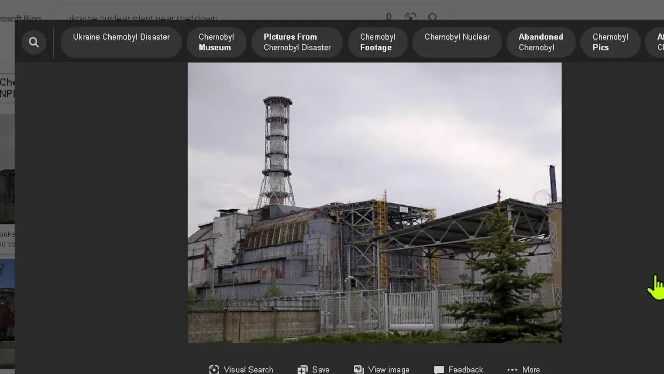Screen dimensions: 664x374
Task: Click the search magnifier in Bing search bar
Action: [x=432, y=17]
